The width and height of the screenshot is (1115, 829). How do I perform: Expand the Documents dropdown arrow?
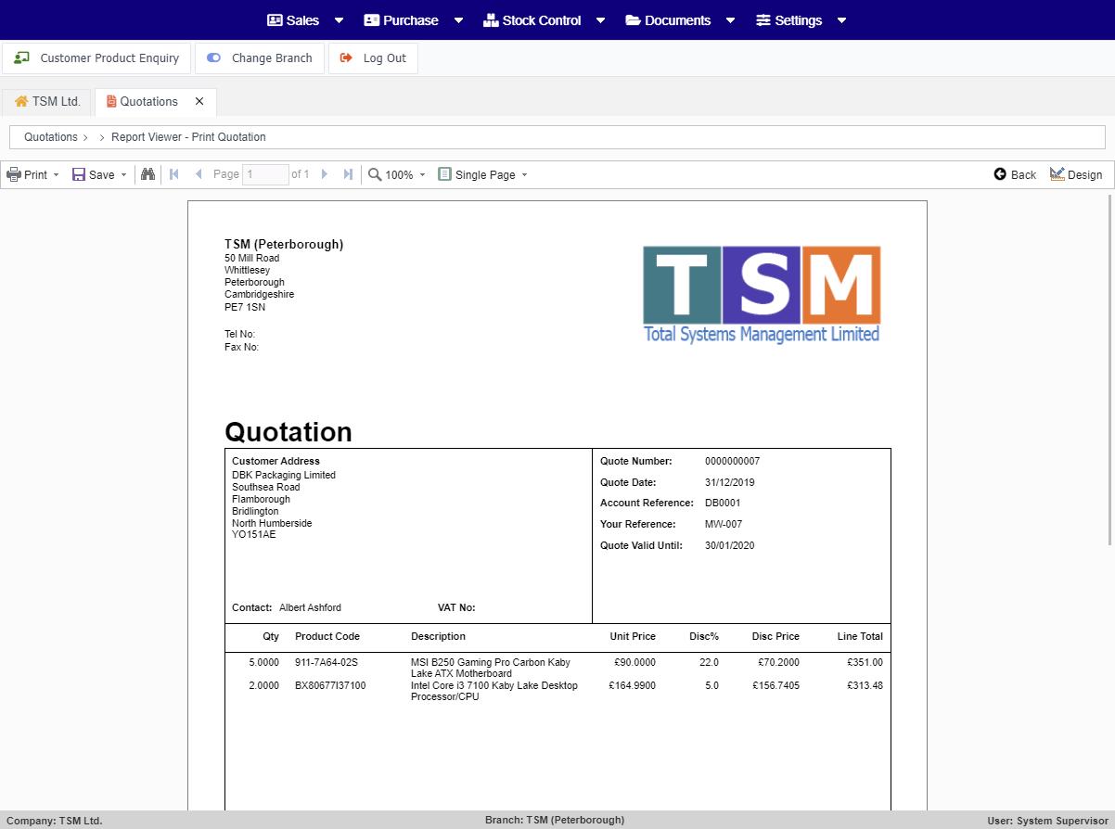(730, 20)
